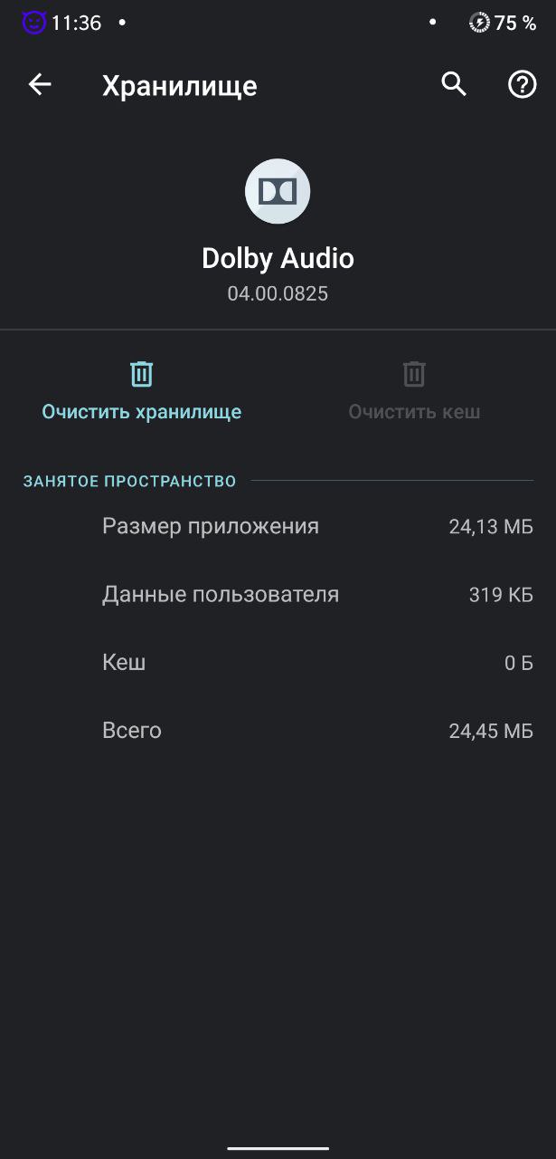Open help via the question mark icon
The width and height of the screenshot is (556, 1159).
[x=522, y=85]
